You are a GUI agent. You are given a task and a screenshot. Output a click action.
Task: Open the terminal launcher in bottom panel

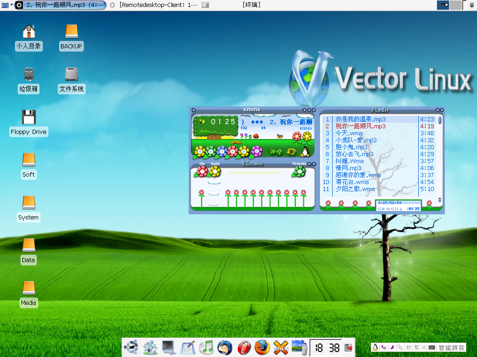click(168, 347)
